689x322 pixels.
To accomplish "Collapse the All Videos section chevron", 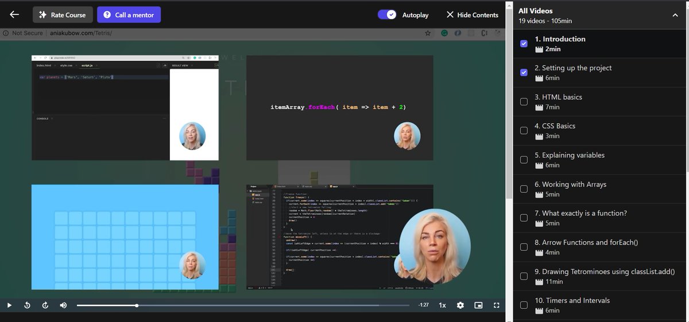I will tap(675, 15).
